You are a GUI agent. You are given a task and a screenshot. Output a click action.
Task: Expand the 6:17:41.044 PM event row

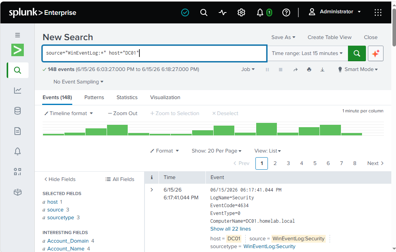tap(152, 190)
